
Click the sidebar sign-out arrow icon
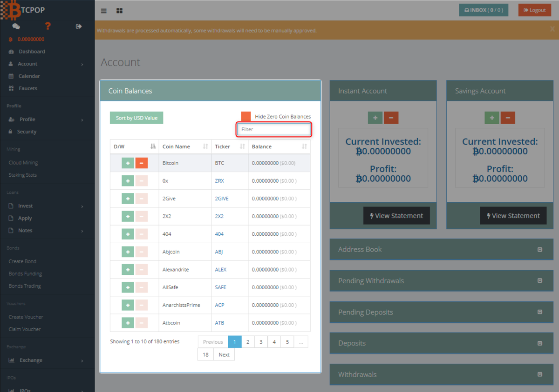tap(79, 27)
